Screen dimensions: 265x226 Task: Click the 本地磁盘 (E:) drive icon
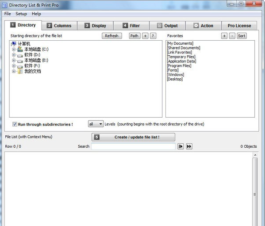[20, 61]
